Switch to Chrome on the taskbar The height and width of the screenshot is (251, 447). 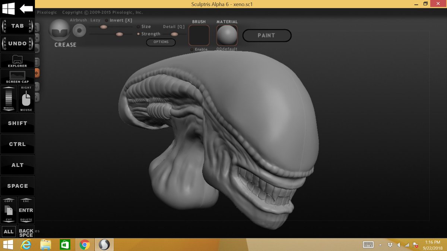tap(85, 244)
